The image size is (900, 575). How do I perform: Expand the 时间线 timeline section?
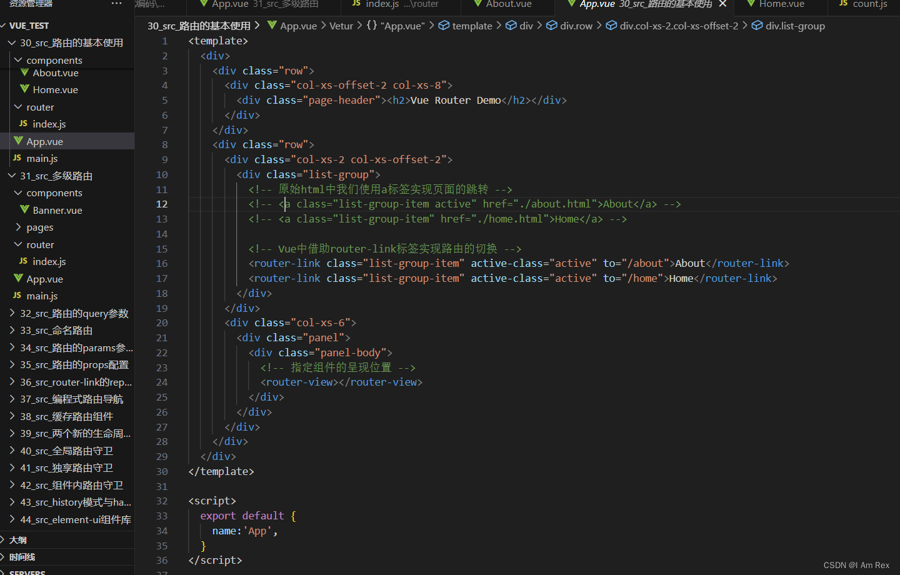click(x=4, y=557)
